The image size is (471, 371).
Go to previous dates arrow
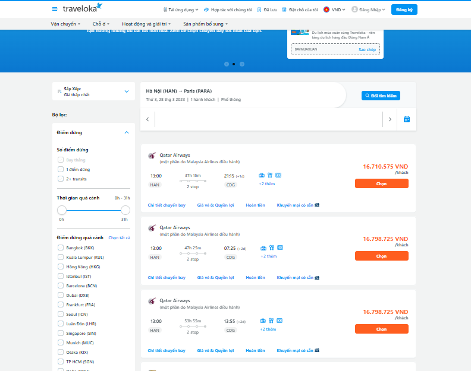pos(147,119)
